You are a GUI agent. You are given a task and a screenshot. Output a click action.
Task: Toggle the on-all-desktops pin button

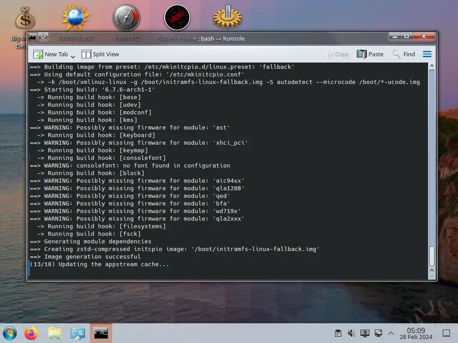click(x=43, y=37)
